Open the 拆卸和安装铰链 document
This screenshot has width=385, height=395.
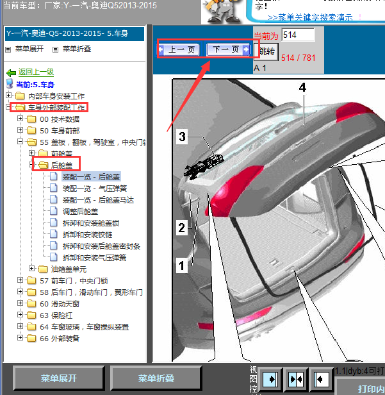(87, 235)
